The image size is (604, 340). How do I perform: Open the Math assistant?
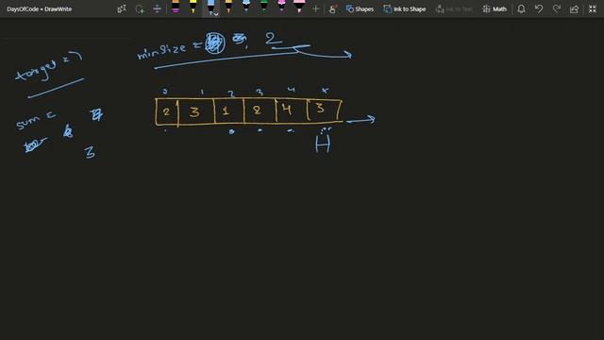click(x=495, y=8)
